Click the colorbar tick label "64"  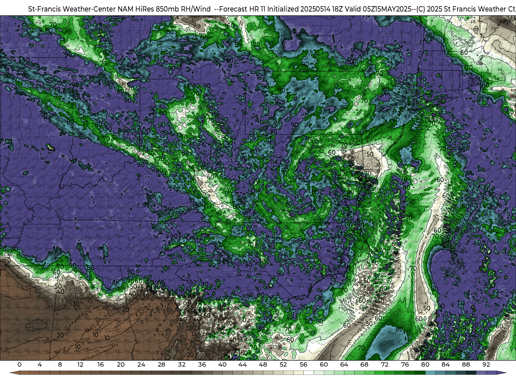click(x=344, y=364)
